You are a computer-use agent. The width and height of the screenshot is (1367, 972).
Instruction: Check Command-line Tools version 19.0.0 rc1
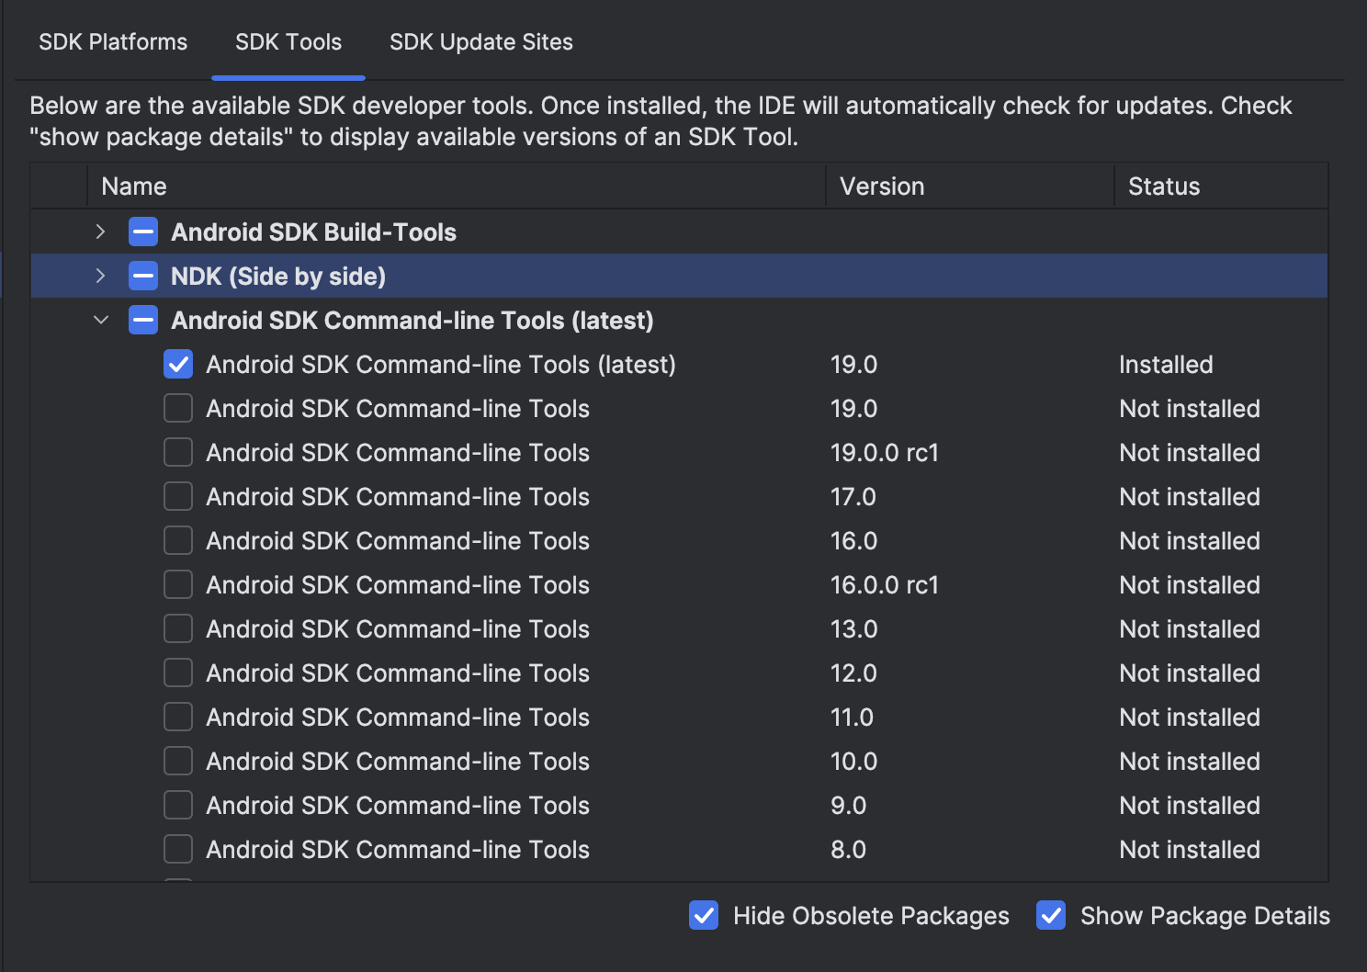(178, 452)
